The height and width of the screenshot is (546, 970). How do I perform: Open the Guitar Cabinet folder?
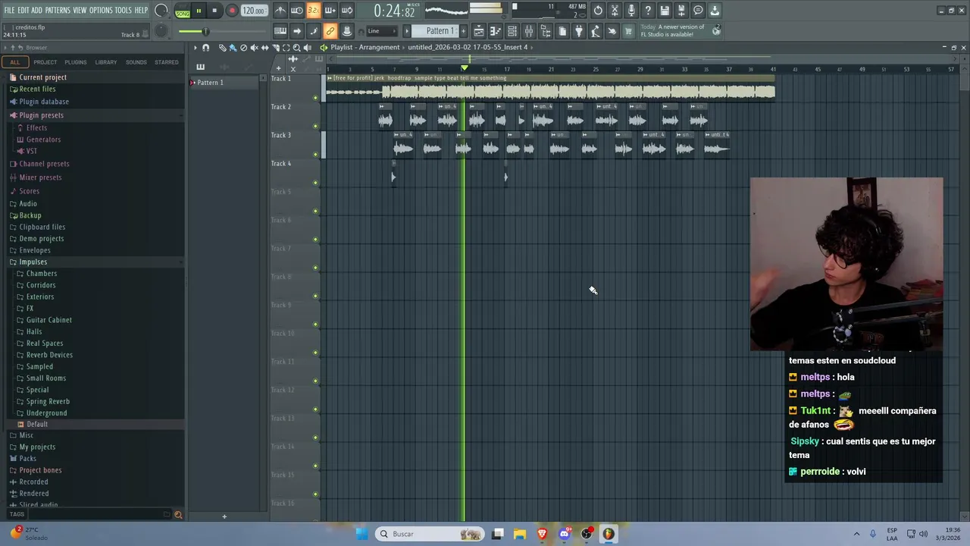click(48, 320)
